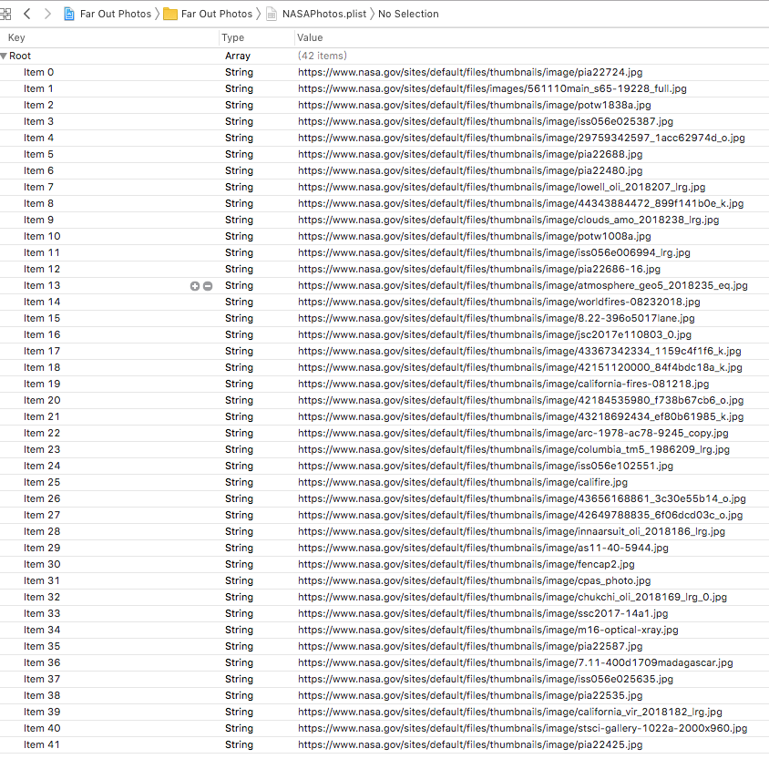Open String type popup for Item 38
The image size is (769, 759).
point(240,696)
